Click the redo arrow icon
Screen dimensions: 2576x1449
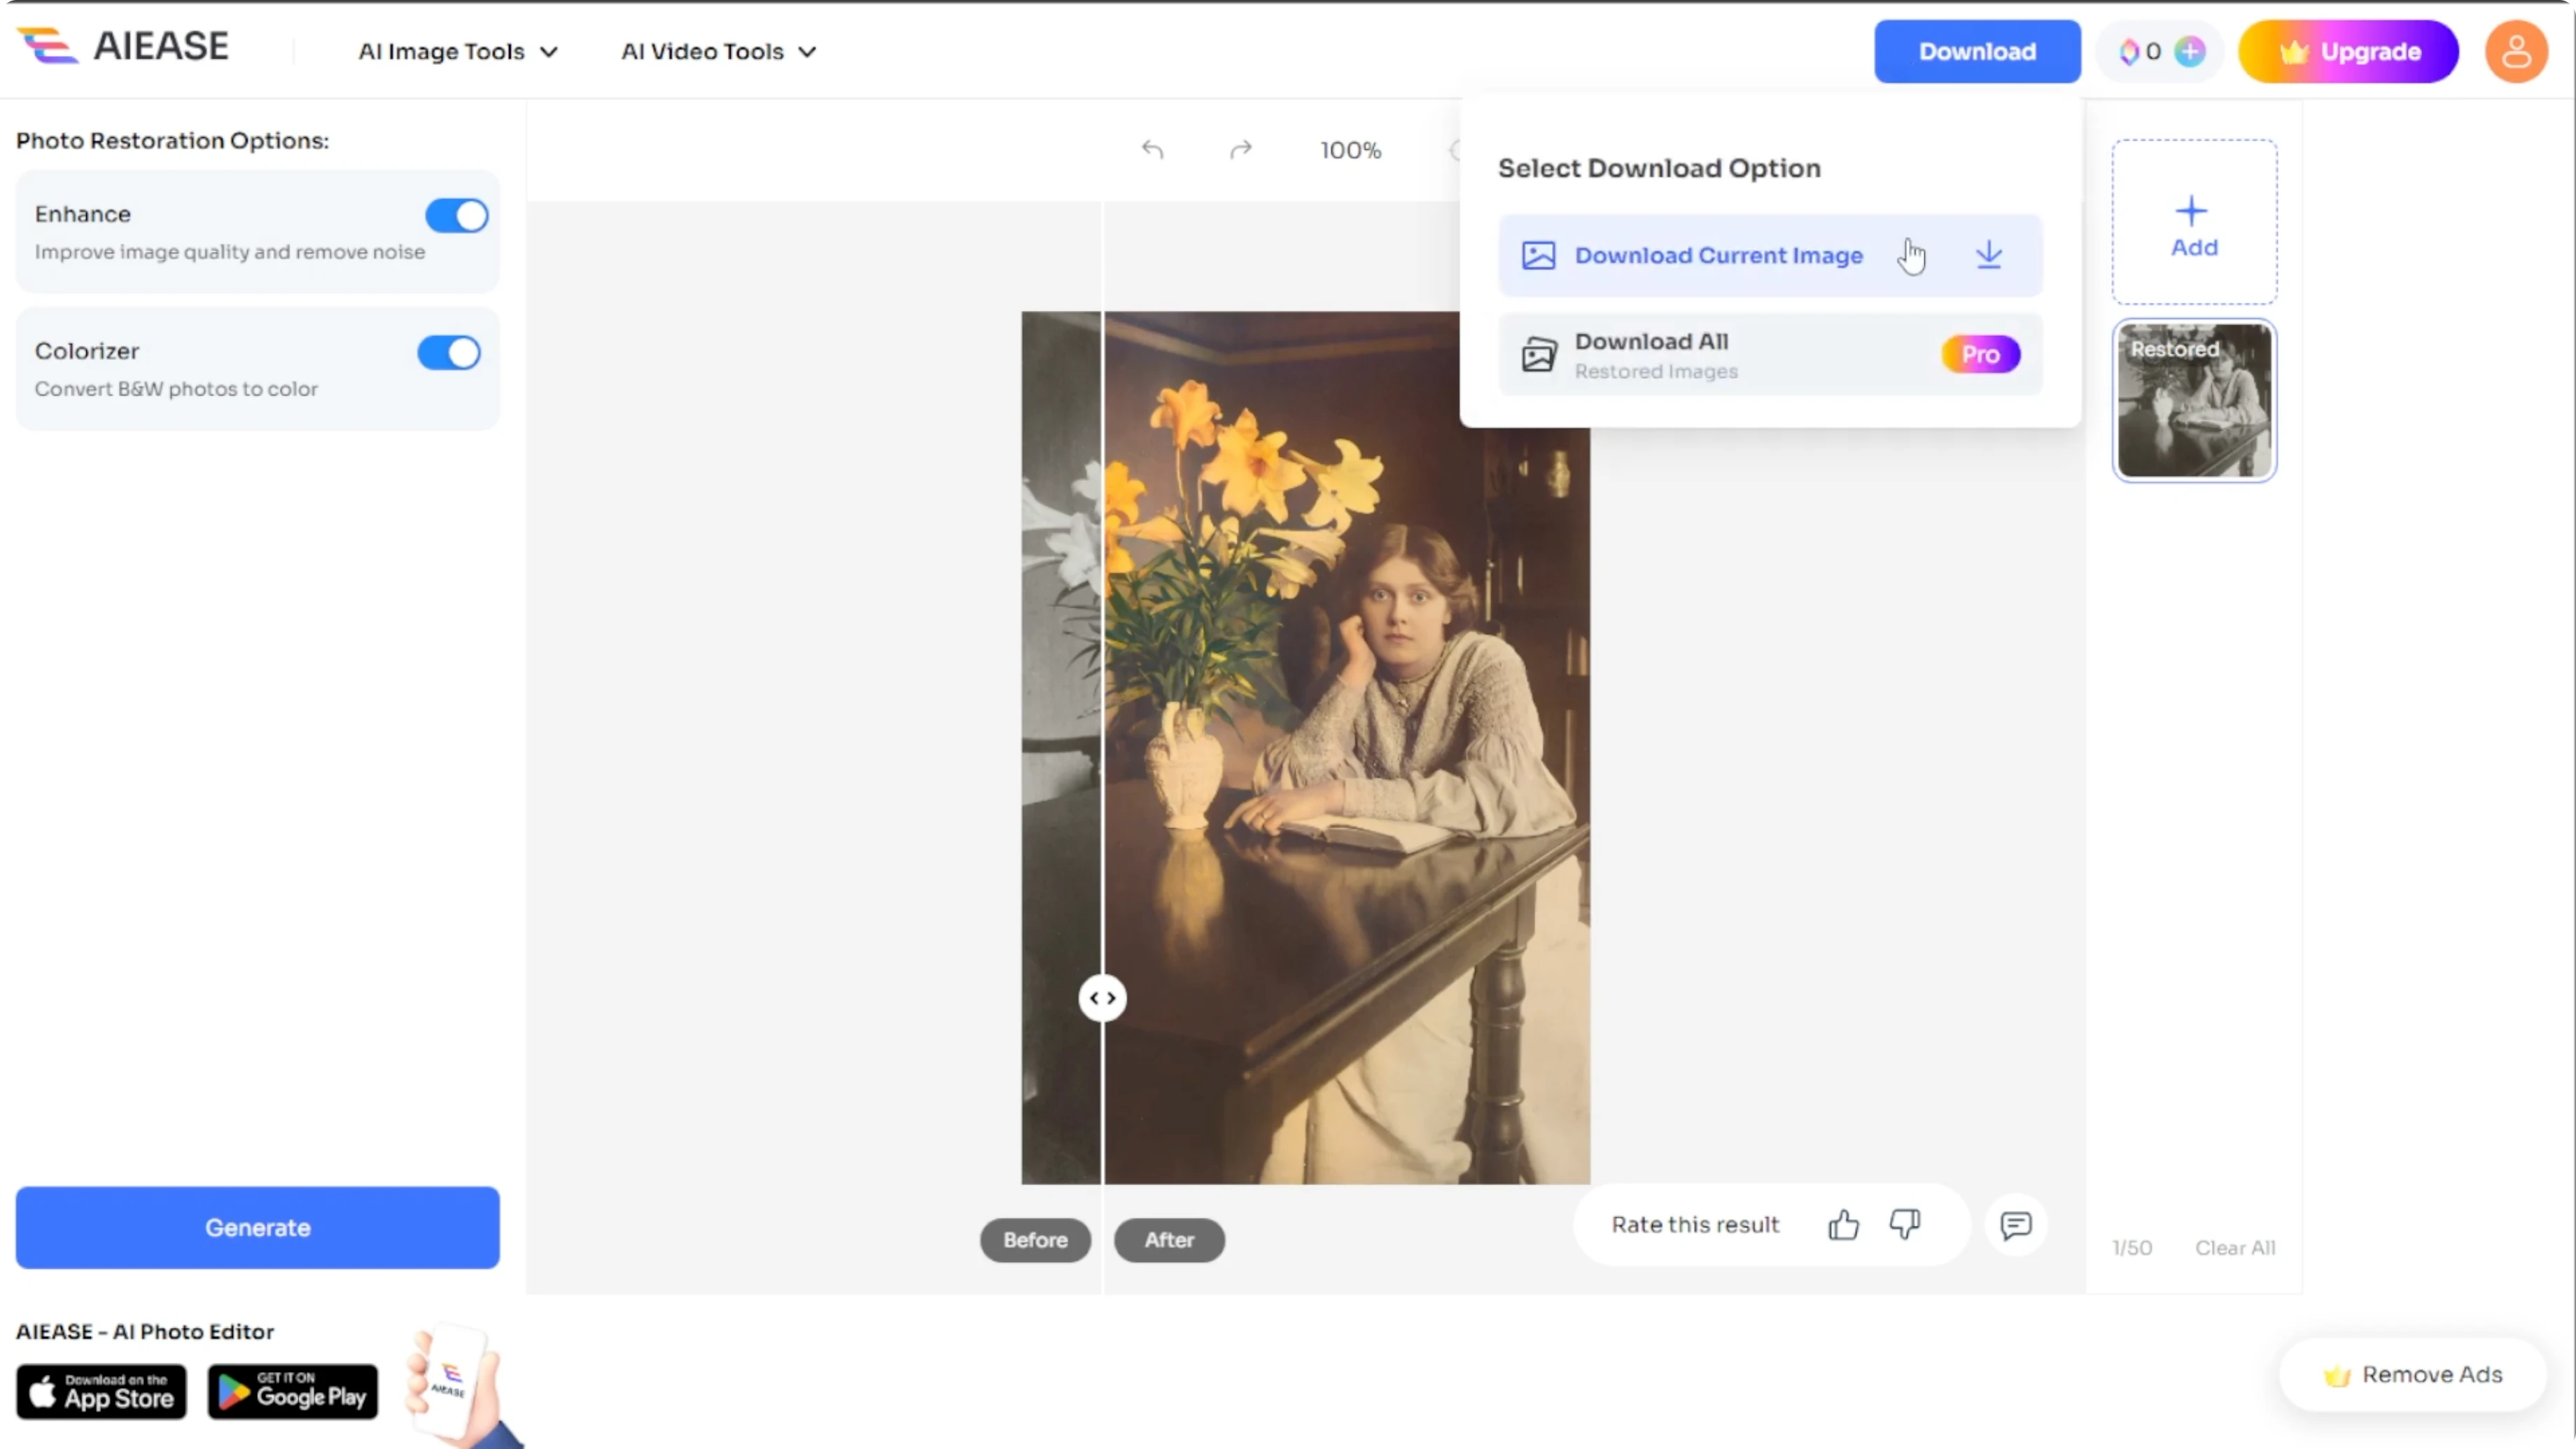1241,150
